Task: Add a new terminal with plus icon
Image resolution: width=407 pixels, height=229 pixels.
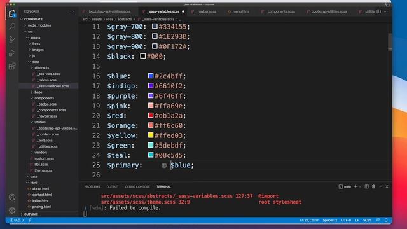Action: click(x=355, y=186)
